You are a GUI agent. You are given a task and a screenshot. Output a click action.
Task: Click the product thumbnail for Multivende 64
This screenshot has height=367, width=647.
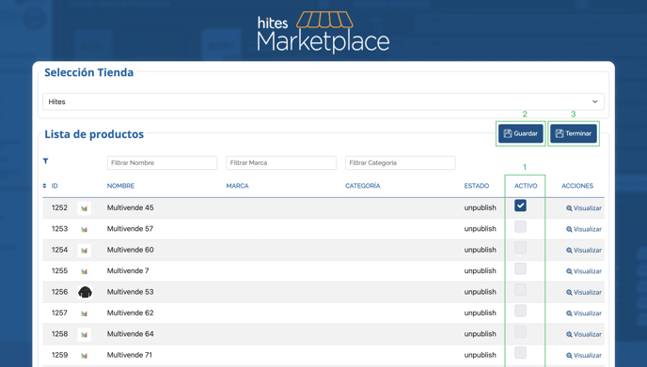(85, 334)
